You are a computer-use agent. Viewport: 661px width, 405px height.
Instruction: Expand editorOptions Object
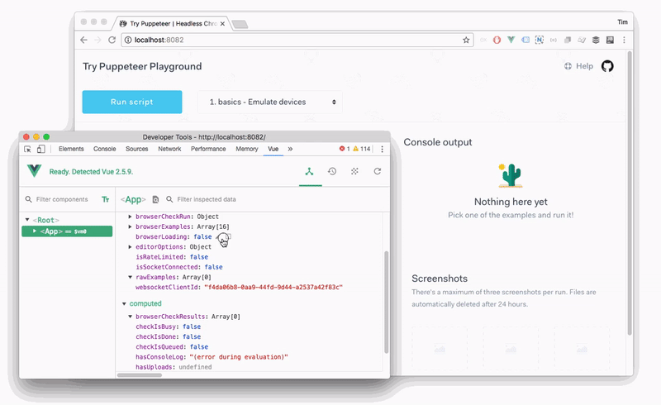131,247
